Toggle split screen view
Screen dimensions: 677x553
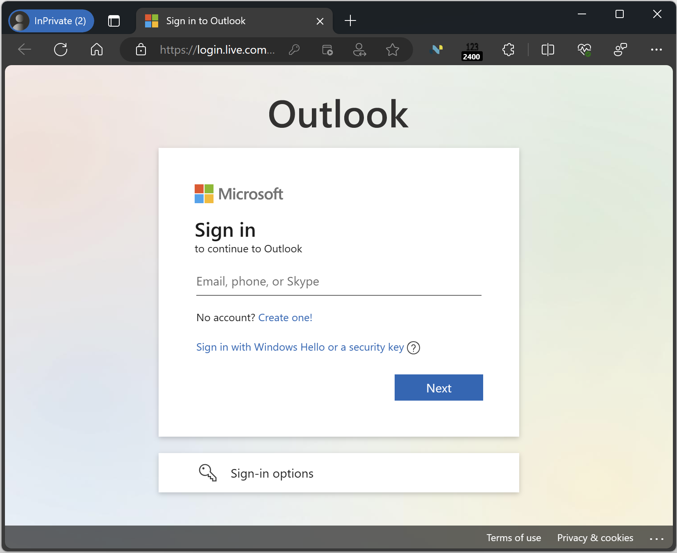click(x=548, y=50)
